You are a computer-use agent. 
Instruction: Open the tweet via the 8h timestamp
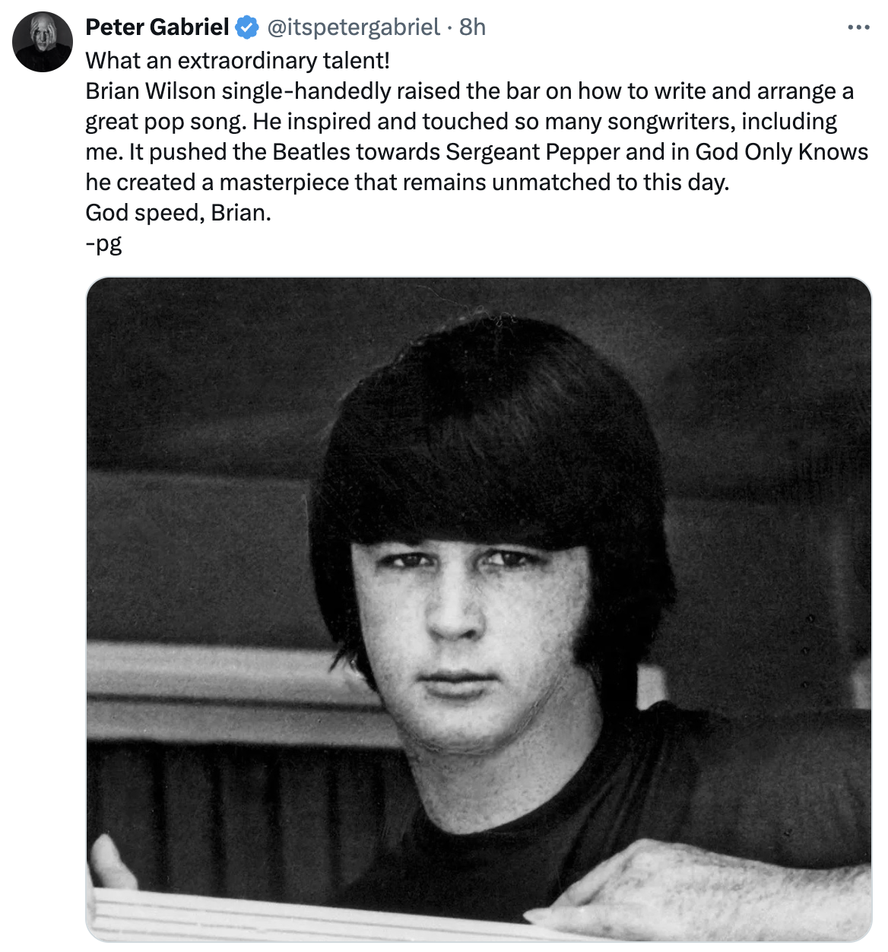[x=472, y=27]
